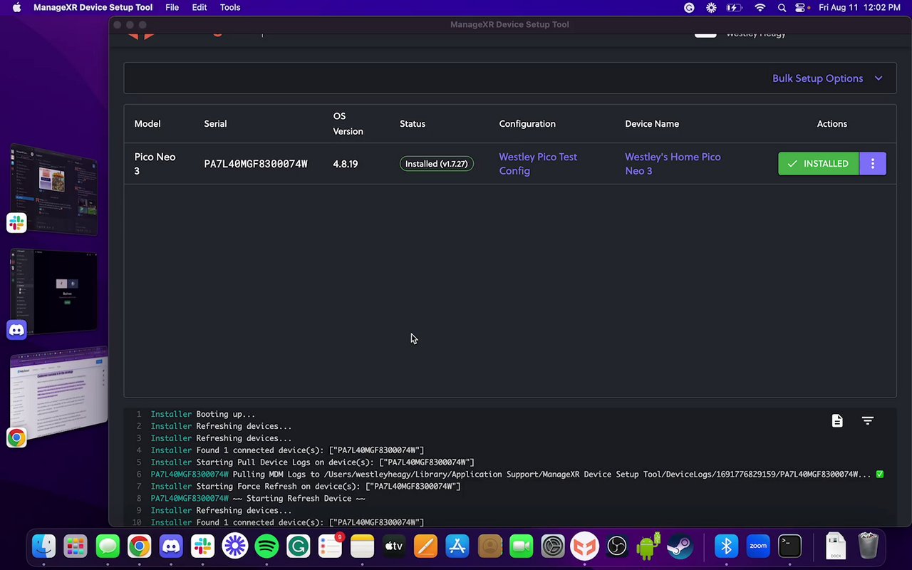The image size is (912, 570).
Task: Click the sunburst icon in the menu bar
Action: click(x=711, y=8)
